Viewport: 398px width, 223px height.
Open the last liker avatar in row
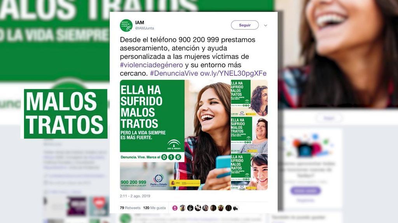236,208
